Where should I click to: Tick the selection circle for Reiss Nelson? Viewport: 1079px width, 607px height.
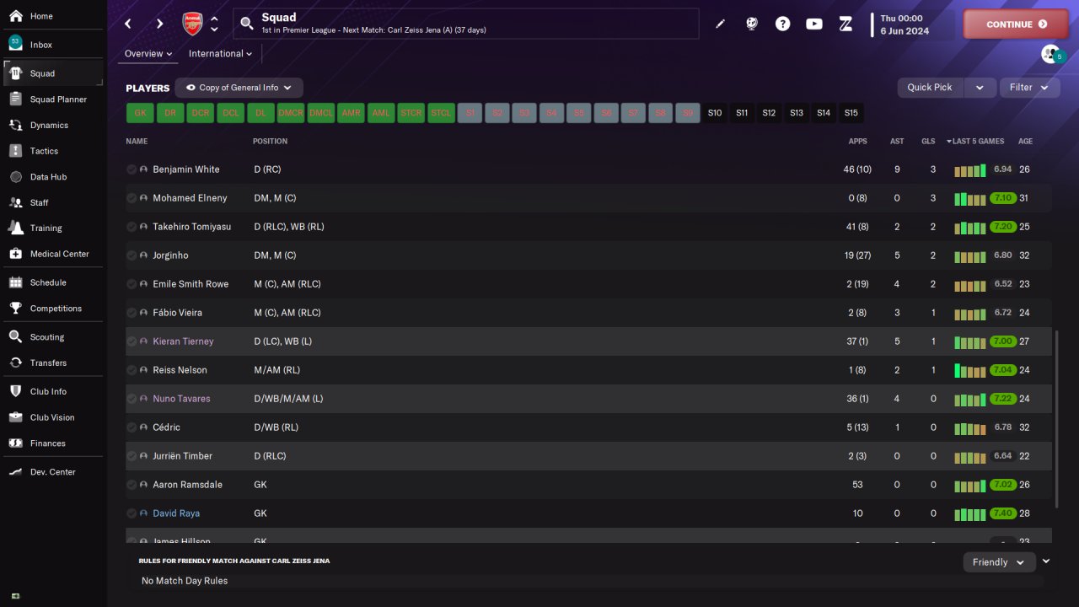(132, 370)
